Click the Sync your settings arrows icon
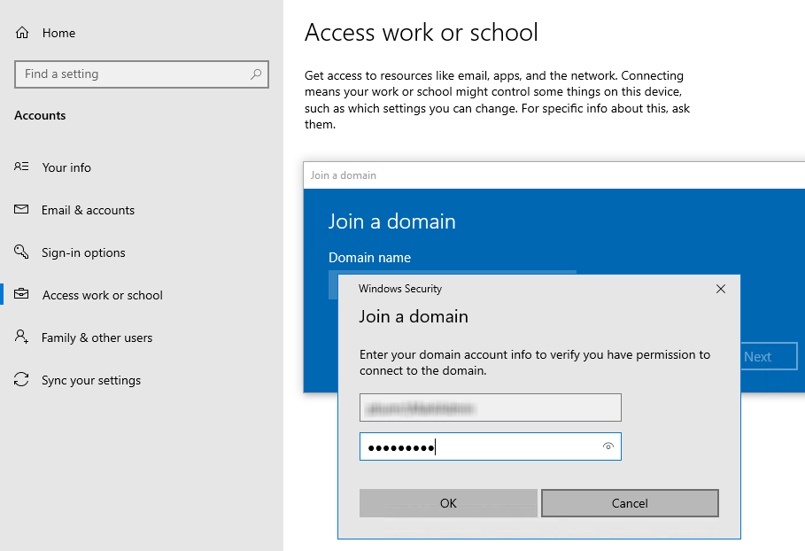Image resolution: width=805 pixels, height=551 pixels. pos(21,379)
